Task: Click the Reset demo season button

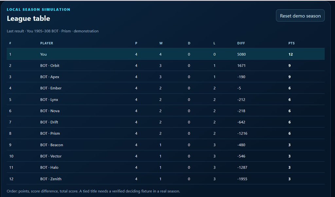Action: click(x=300, y=16)
